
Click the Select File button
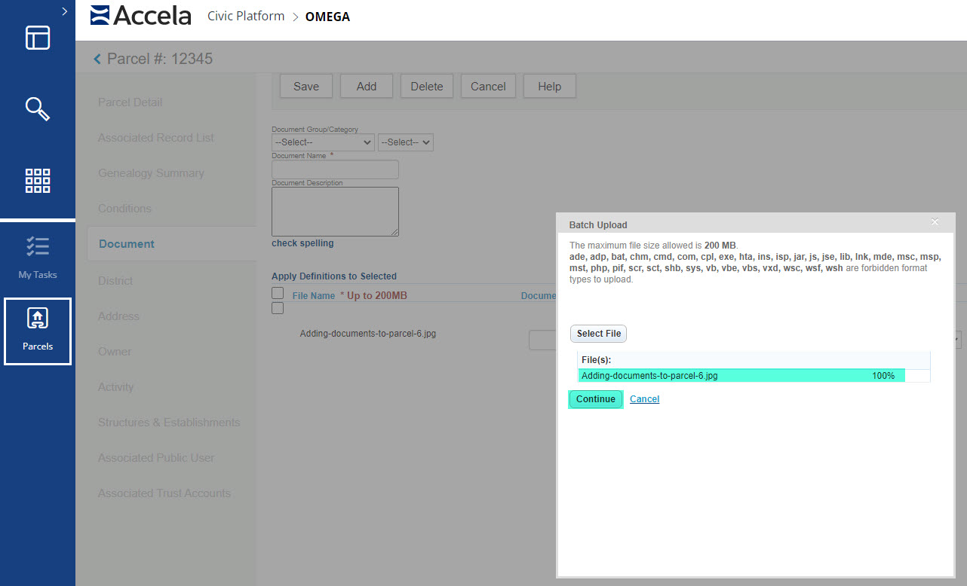coord(598,334)
